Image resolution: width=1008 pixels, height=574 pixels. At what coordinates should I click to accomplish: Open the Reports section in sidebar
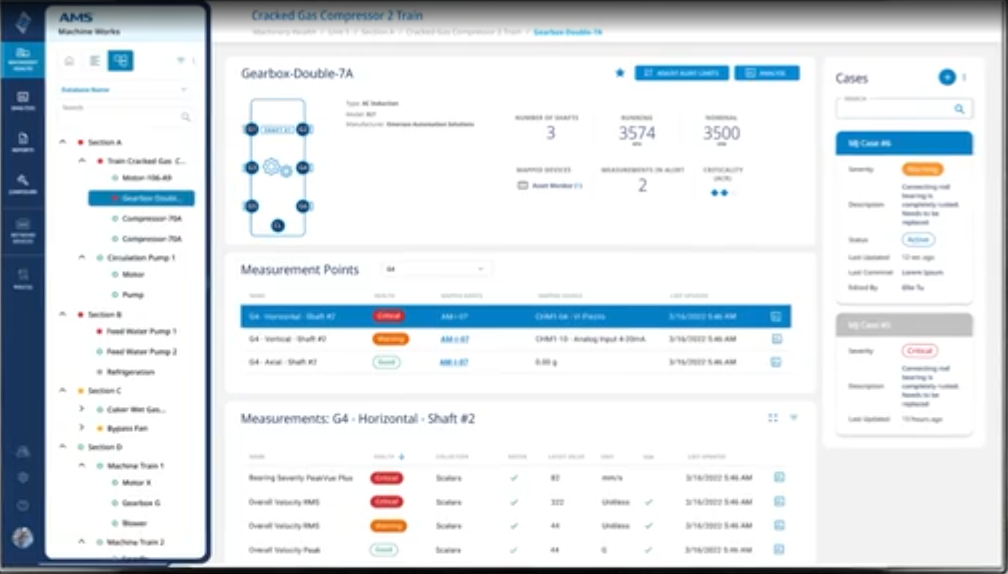(x=23, y=142)
